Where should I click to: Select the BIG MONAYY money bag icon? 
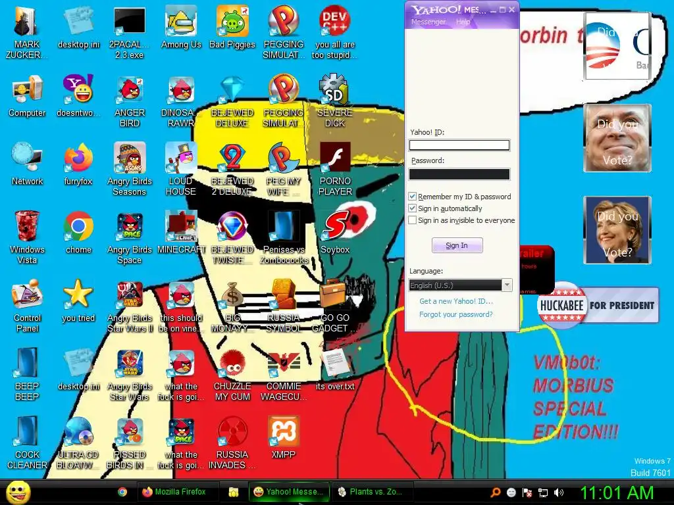[232, 306]
